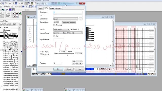Select the 2d tab in bottom hexdump window
Viewport: 162px width, 91px height.
tap(39, 74)
